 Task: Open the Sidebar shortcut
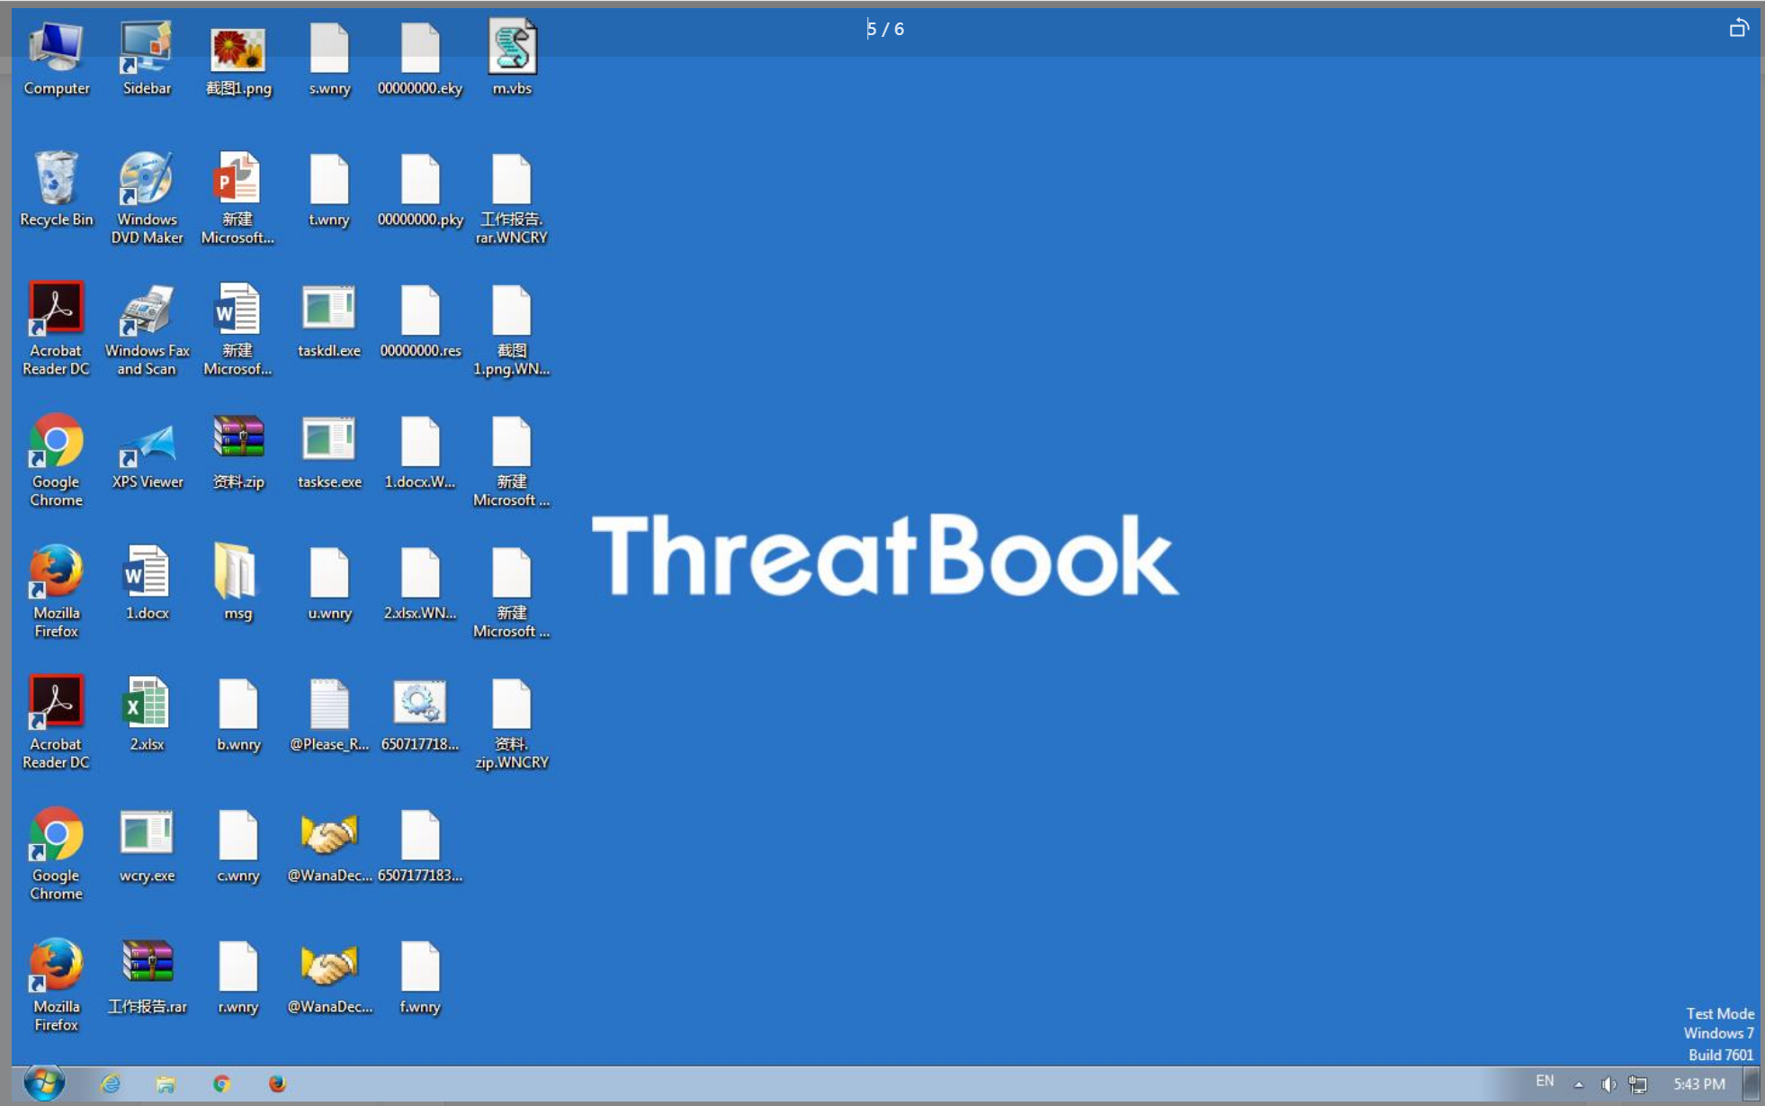(147, 59)
